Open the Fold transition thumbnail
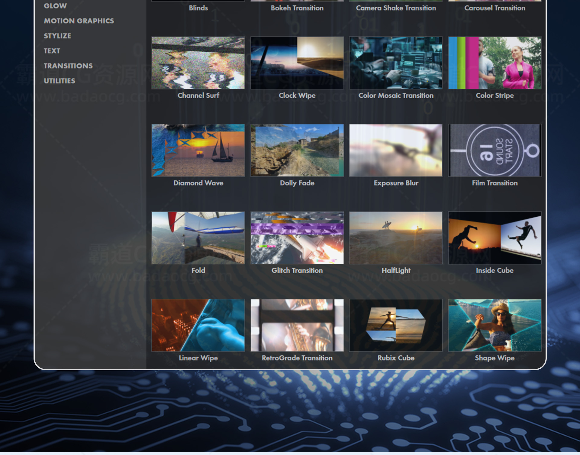 pyautogui.click(x=198, y=238)
